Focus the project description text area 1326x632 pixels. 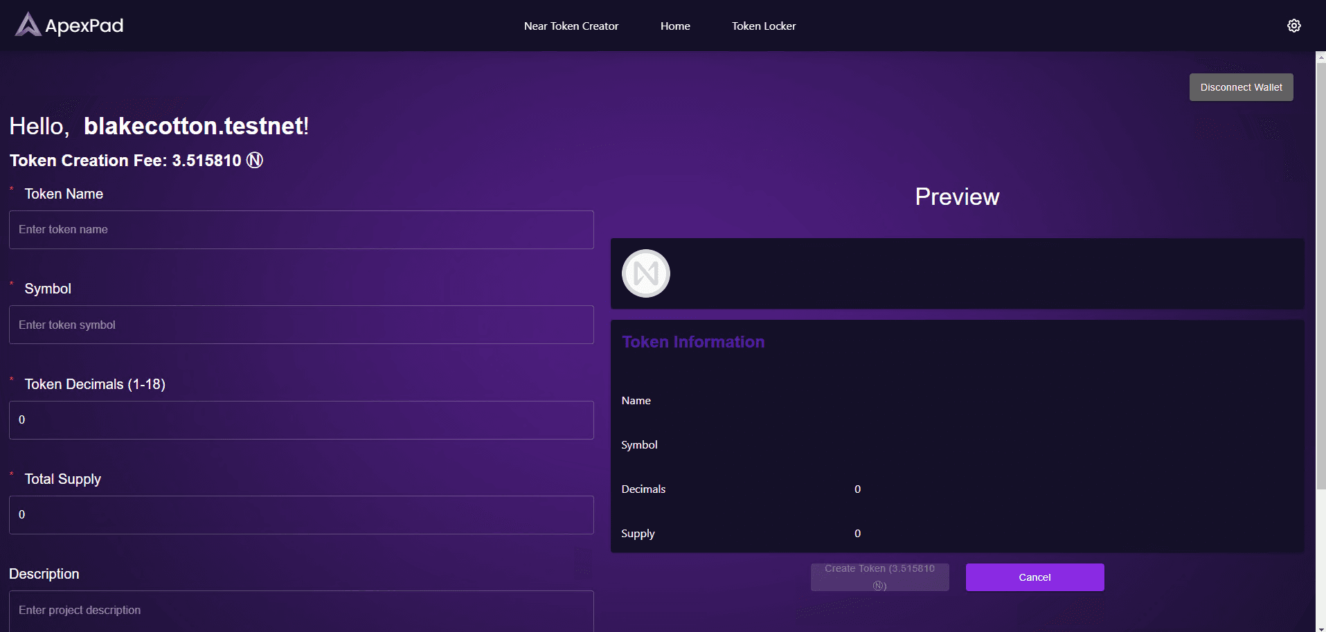click(301, 611)
